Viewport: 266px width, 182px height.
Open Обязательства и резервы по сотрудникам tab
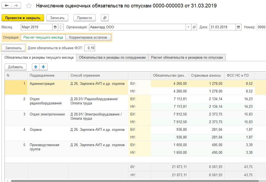(x=112, y=57)
